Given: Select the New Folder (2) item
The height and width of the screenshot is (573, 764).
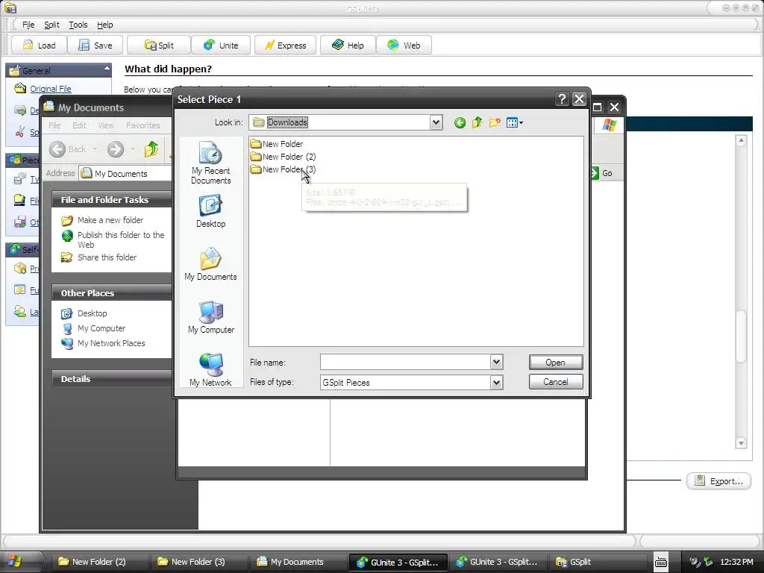Looking at the screenshot, I should click(x=283, y=157).
